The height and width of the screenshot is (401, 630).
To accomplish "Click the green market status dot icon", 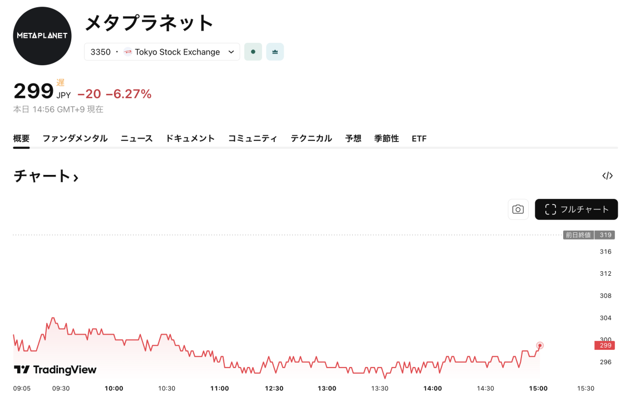I will point(253,52).
